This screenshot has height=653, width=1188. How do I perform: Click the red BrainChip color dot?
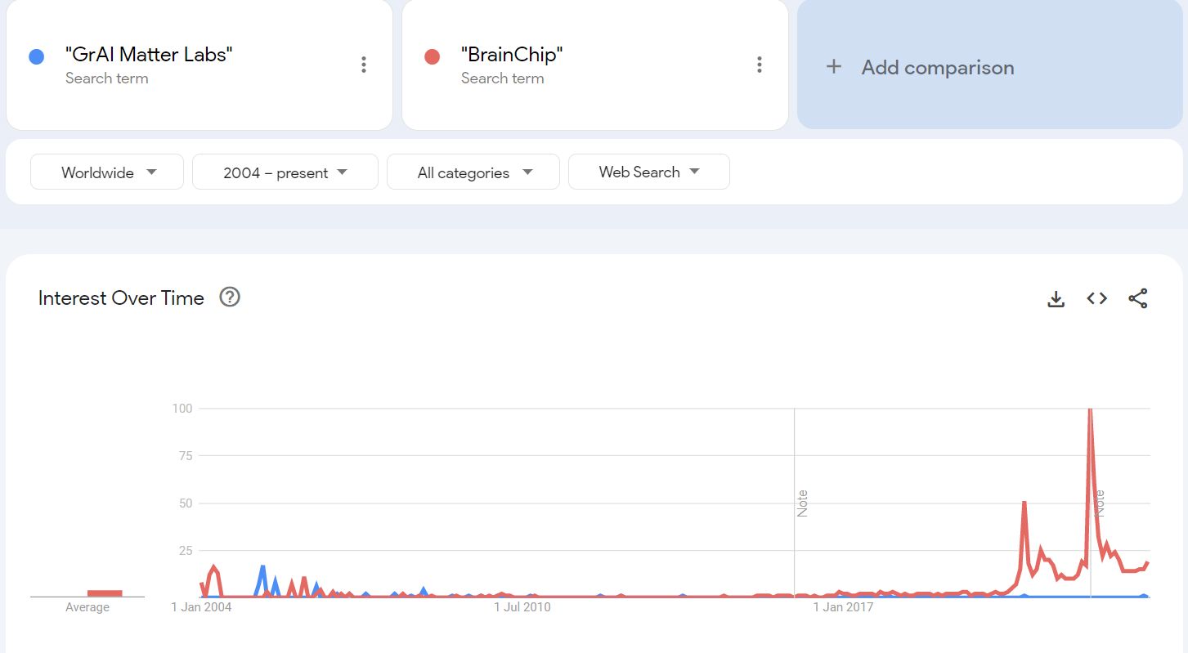432,57
